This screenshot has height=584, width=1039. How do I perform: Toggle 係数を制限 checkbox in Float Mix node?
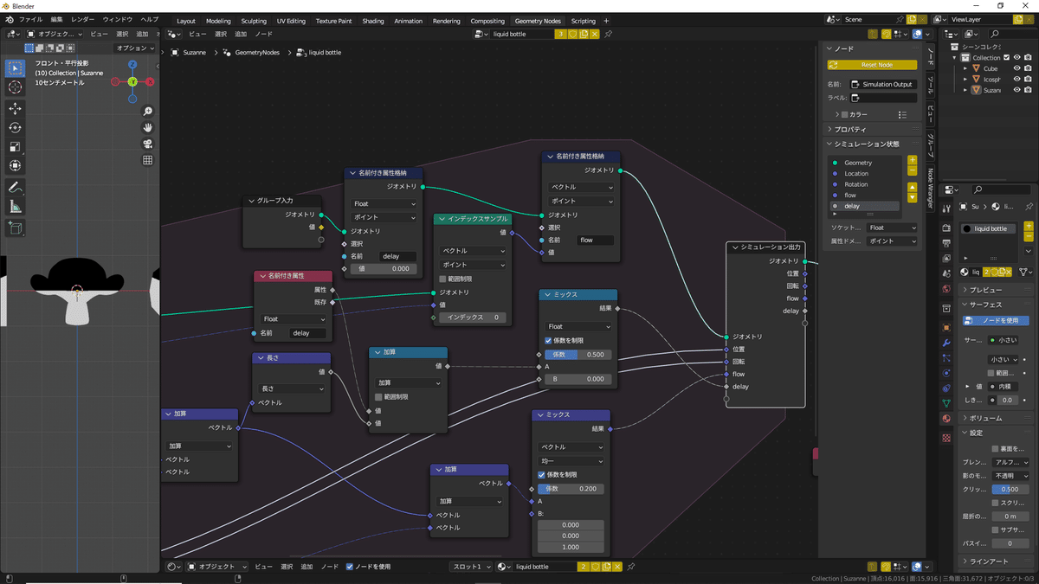[548, 341]
